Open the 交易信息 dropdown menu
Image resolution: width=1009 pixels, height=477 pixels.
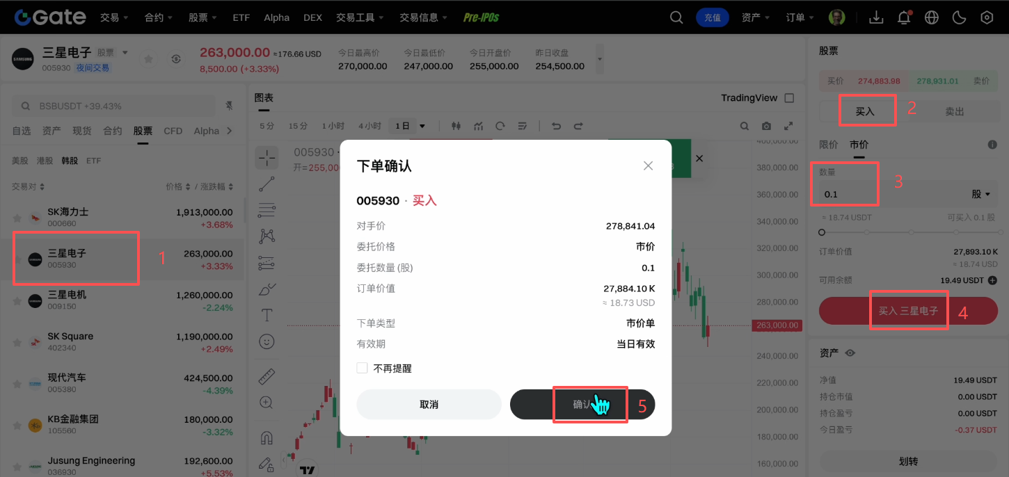pos(423,17)
